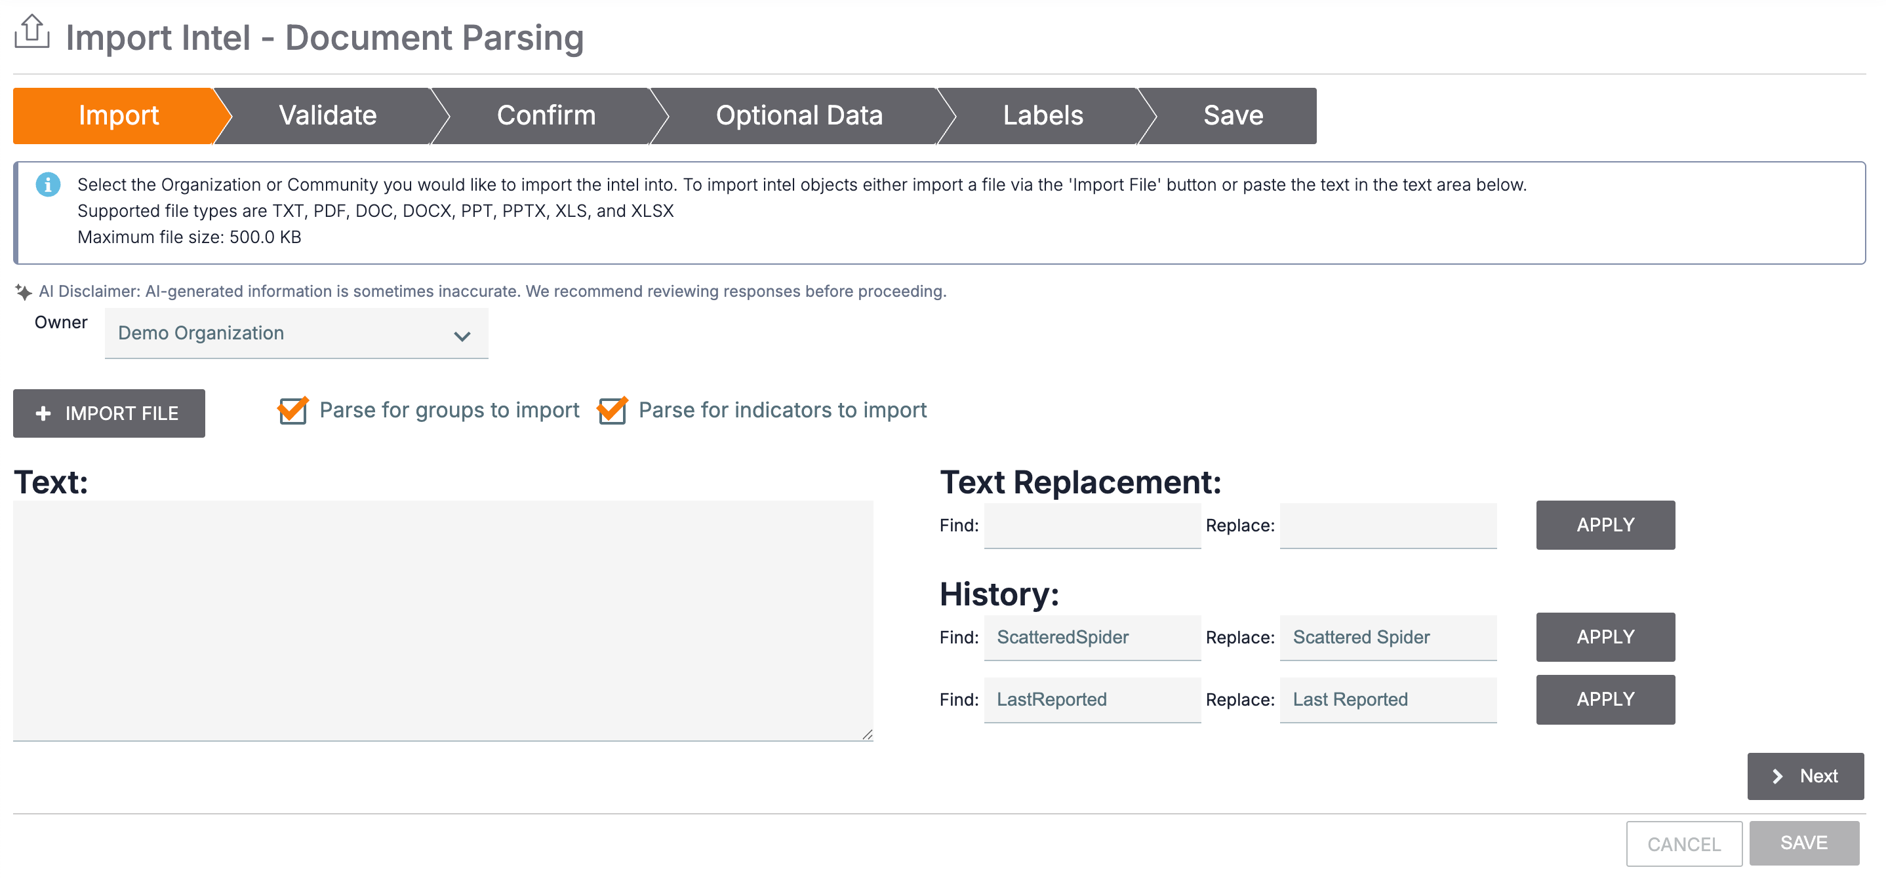Click the IMPORT FILE button
Viewport: 1886px width, 878px height.
tap(108, 413)
